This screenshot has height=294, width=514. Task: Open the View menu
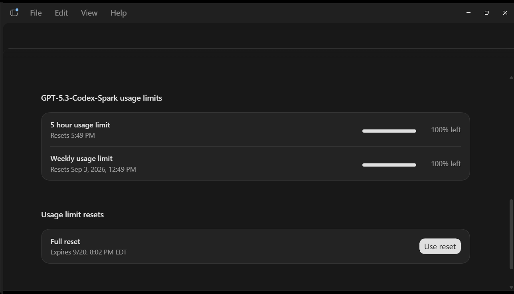click(89, 13)
